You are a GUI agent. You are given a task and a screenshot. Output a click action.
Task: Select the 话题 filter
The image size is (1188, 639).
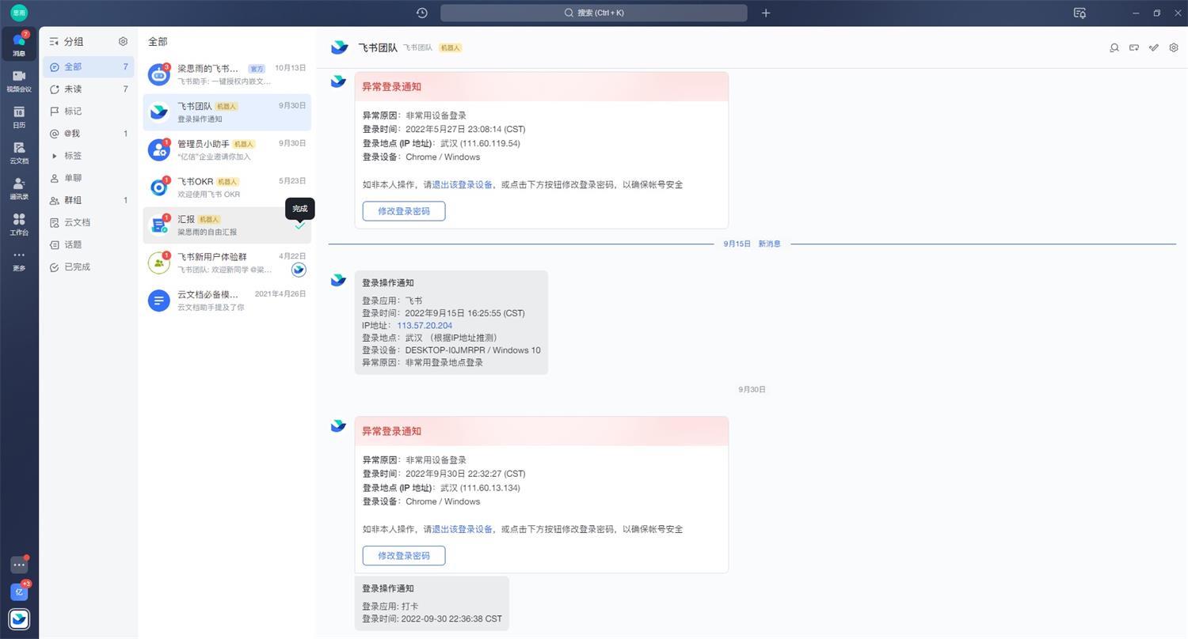click(x=88, y=244)
